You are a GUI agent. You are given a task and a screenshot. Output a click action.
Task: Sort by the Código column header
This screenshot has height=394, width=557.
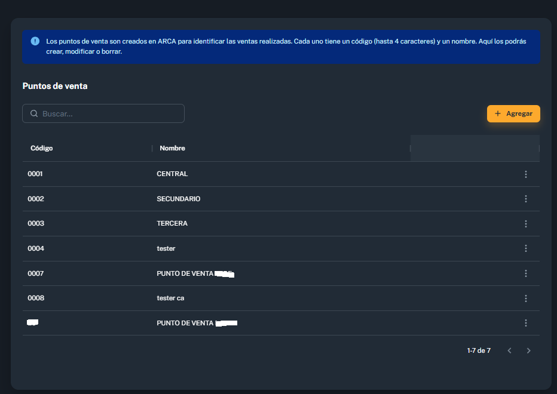pos(42,148)
